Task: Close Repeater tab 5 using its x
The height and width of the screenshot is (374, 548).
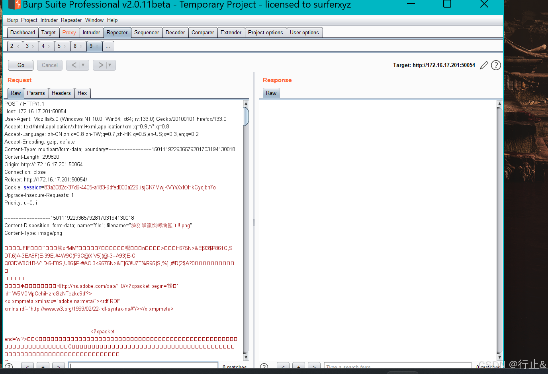Action: pyautogui.click(x=65, y=46)
